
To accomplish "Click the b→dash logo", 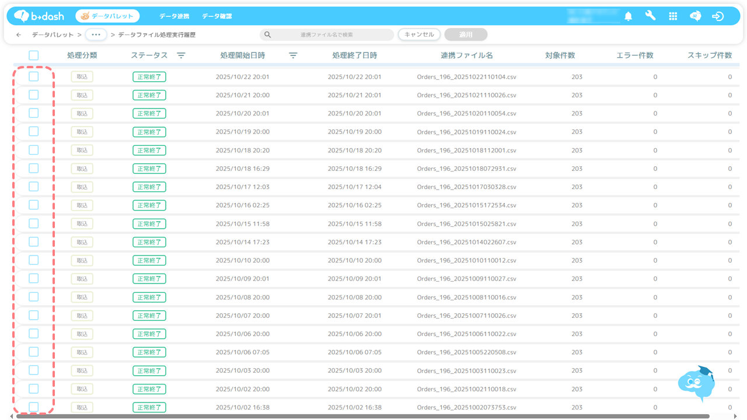I will (x=39, y=16).
